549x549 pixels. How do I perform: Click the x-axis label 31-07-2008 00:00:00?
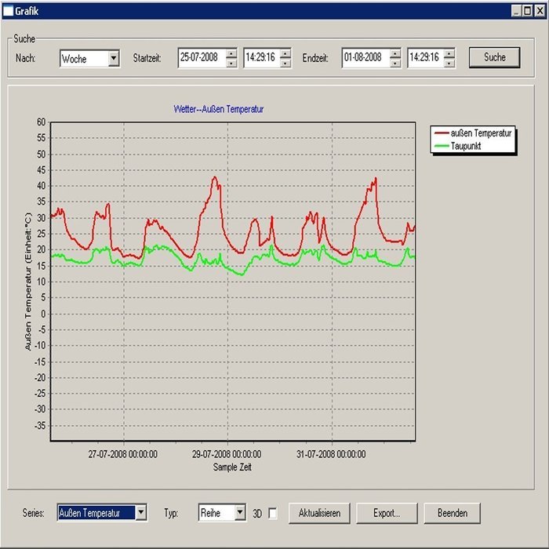[x=331, y=454]
